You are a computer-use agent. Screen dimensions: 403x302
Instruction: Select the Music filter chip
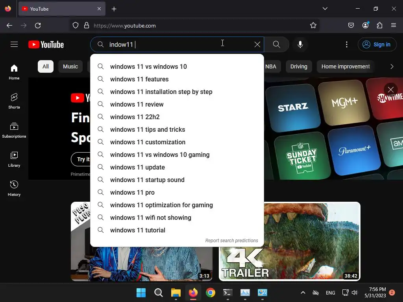pyautogui.click(x=70, y=66)
